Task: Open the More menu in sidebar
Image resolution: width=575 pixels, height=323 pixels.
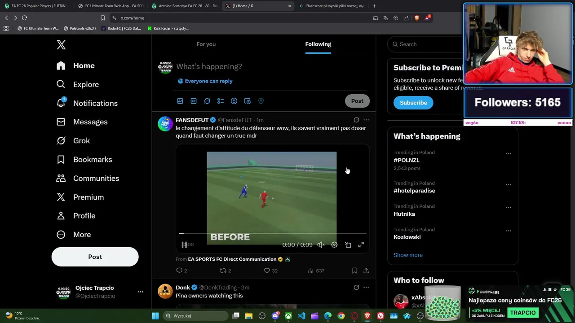Action: click(x=74, y=235)
